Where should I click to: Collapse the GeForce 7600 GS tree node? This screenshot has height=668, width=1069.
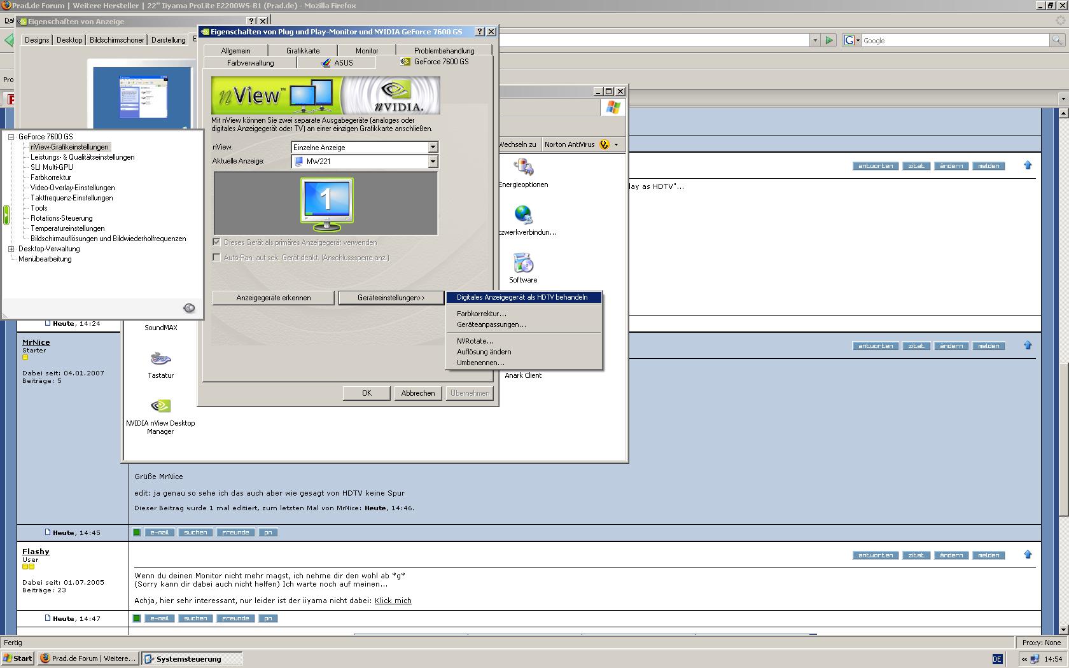11,137
